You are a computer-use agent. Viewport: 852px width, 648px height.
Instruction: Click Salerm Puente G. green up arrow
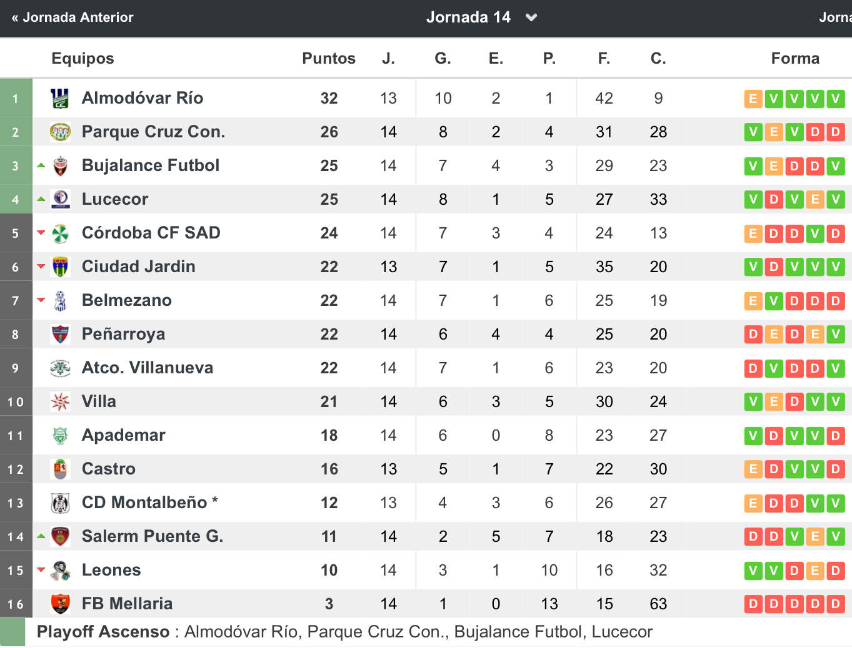tap(41, 536)
